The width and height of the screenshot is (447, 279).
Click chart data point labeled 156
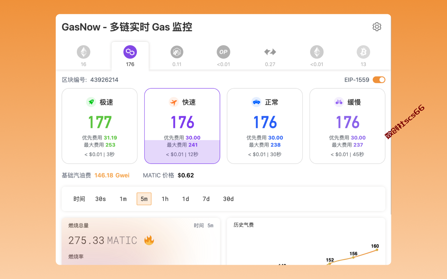(x=353, y=257)
